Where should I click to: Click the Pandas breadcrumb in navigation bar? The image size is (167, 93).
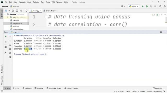(x=5, y=6)
